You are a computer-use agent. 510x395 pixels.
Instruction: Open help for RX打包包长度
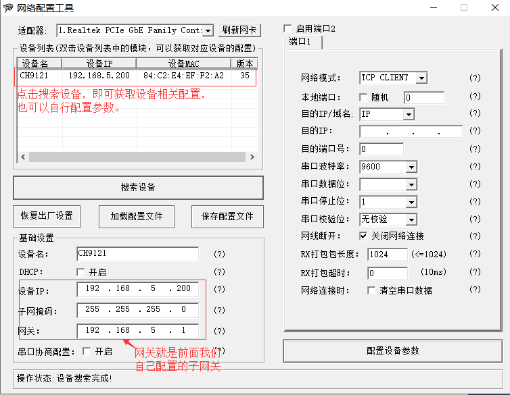475,253
